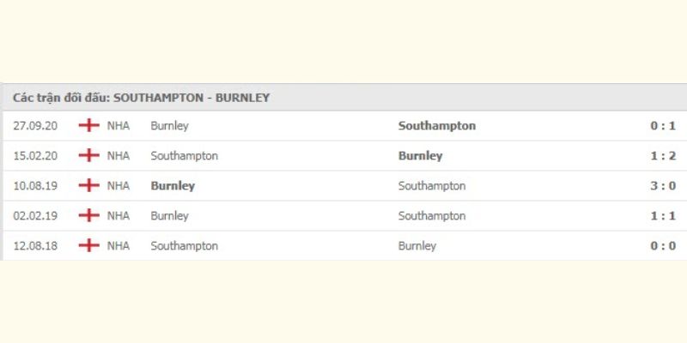The width and height of the screenshot is (687, 343).
Task: Open the 3 : 0 score result
Action: [x=663, y=186]
